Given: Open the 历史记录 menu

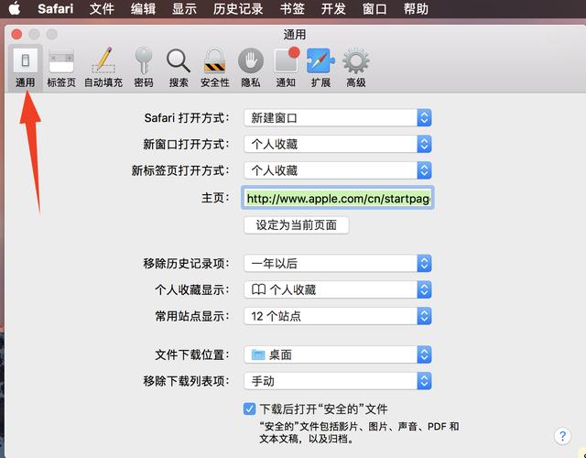Looking at the screenshot, I should click(238, 8).
